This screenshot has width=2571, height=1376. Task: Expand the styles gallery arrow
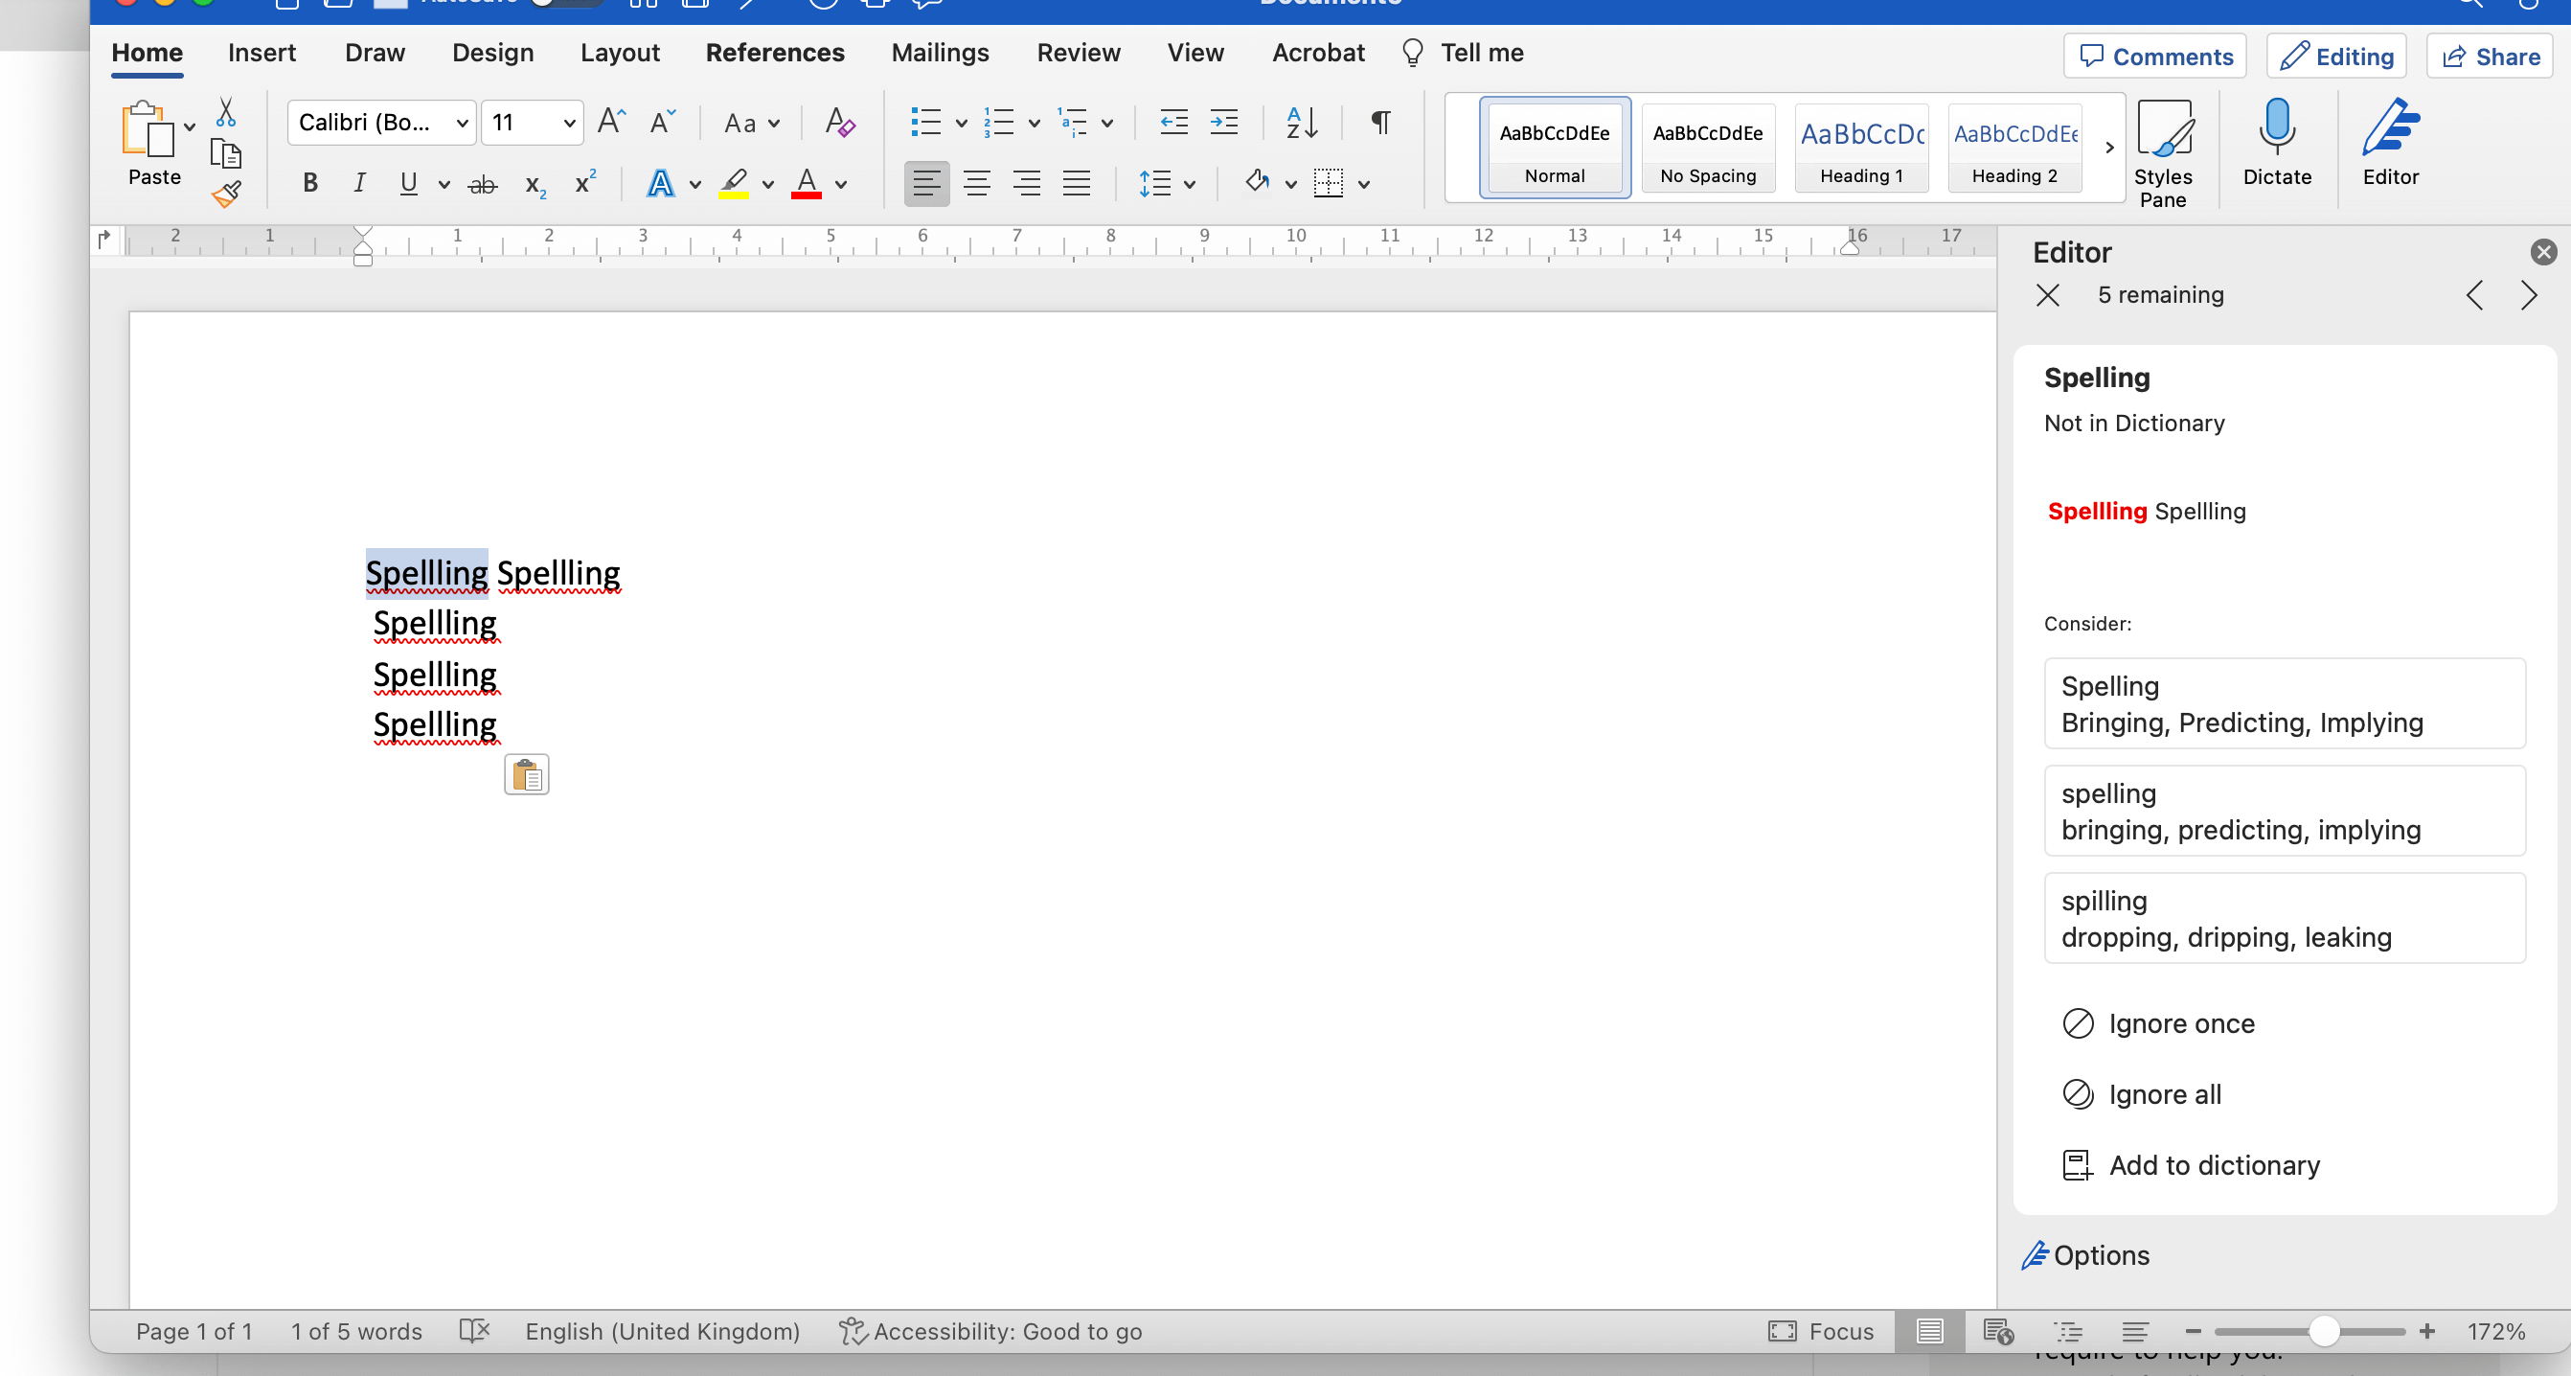2109,148
